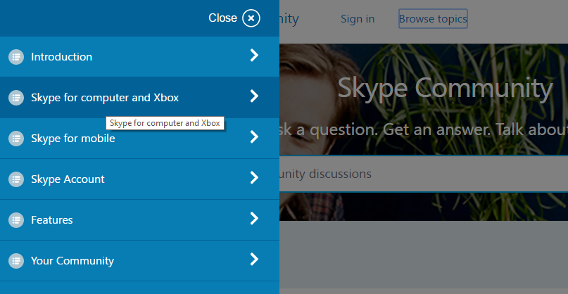Select Skype for computer and Xbox label
Screen dimensions: 568x294
[x=105, y=98]
